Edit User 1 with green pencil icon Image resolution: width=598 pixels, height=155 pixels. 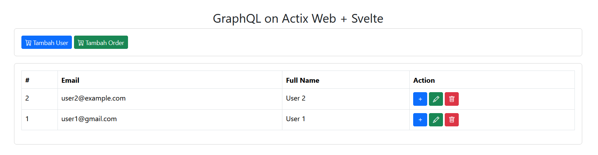pyautogui.click(x=436, y=120)
